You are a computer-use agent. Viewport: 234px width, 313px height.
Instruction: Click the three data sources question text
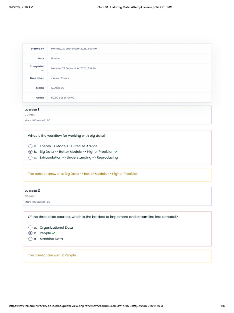[x=103, y=217]
